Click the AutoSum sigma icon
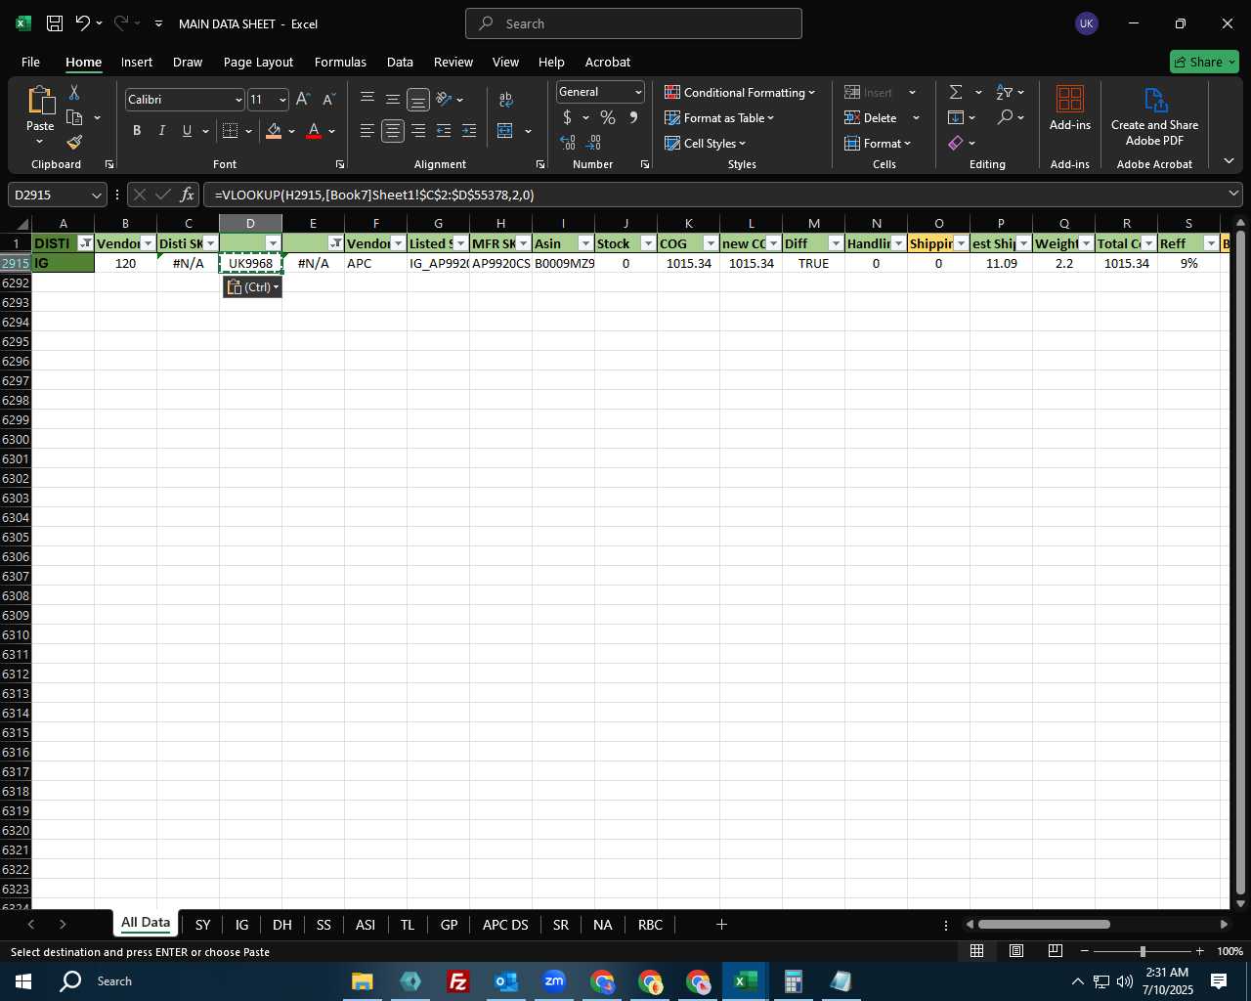The height and width of the screenshot is (1001, 1251). 956,92
